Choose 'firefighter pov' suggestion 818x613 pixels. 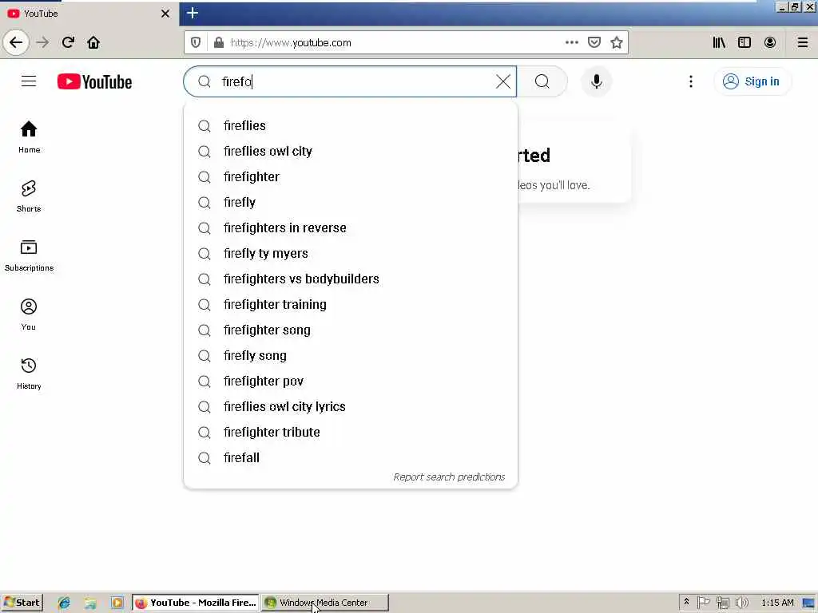(x=351, y=381)
